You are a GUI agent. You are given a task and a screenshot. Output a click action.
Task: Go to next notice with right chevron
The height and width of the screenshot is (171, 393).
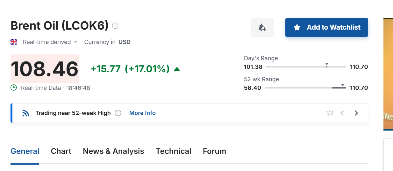coord(356,113)
